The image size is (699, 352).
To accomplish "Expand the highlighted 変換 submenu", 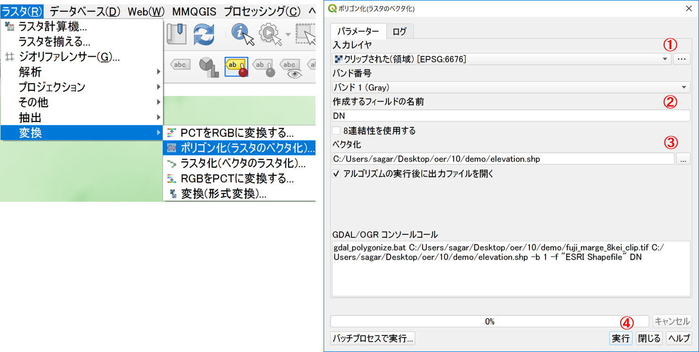I will (82, 133).
